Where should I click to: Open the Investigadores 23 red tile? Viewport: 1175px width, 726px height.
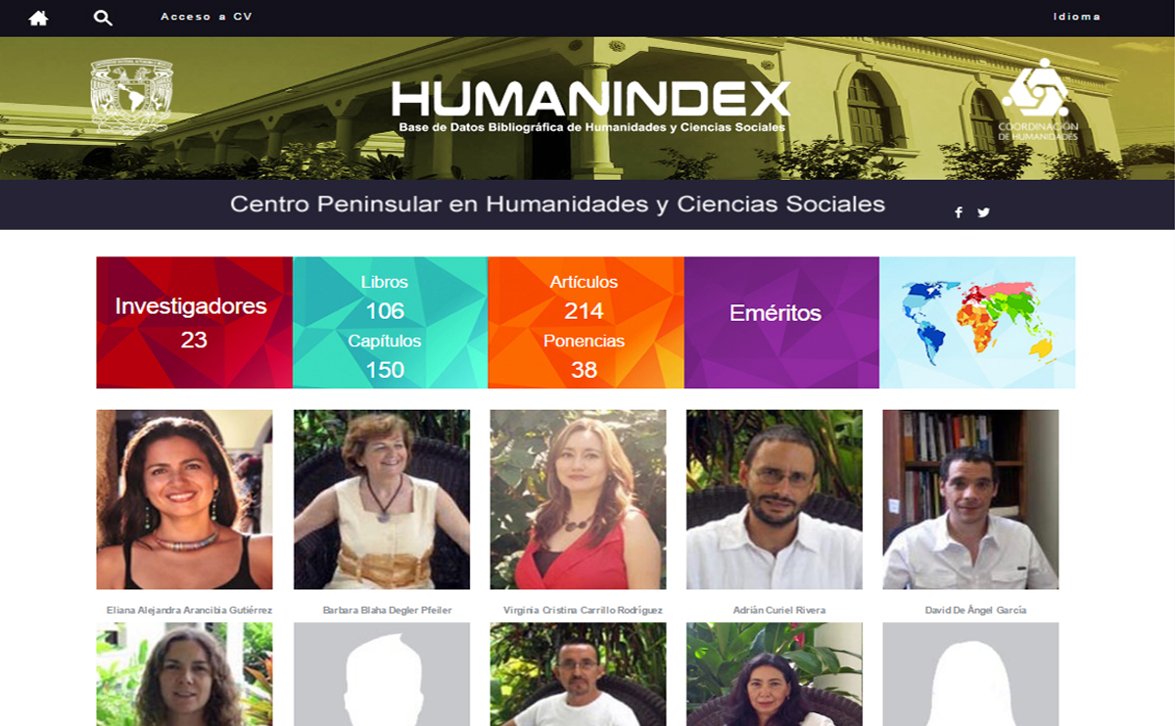click(x=194, y=322)
